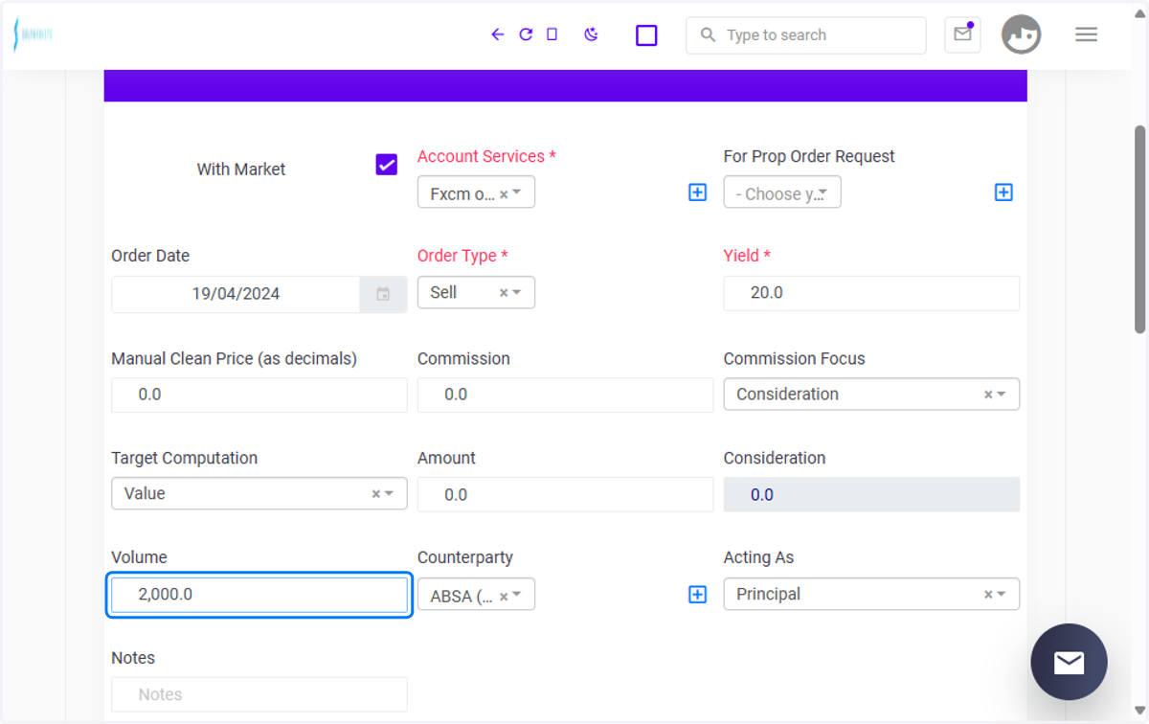1149x724 pixels.
Task: Open the For Prop Order Request dropdown
Action: tap(782, 192)
